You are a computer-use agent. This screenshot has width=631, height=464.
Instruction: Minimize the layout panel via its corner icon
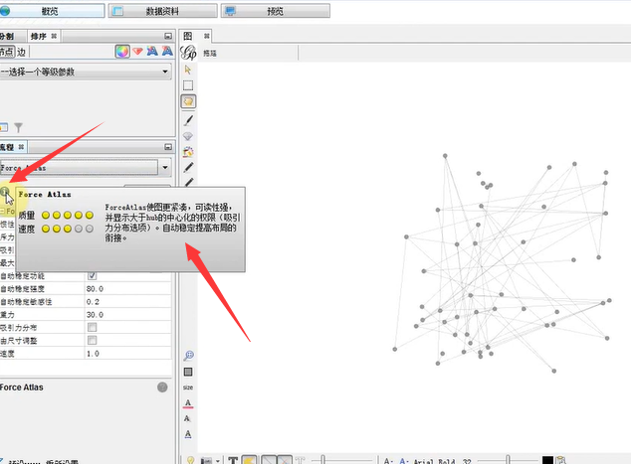tap(168, 147)
